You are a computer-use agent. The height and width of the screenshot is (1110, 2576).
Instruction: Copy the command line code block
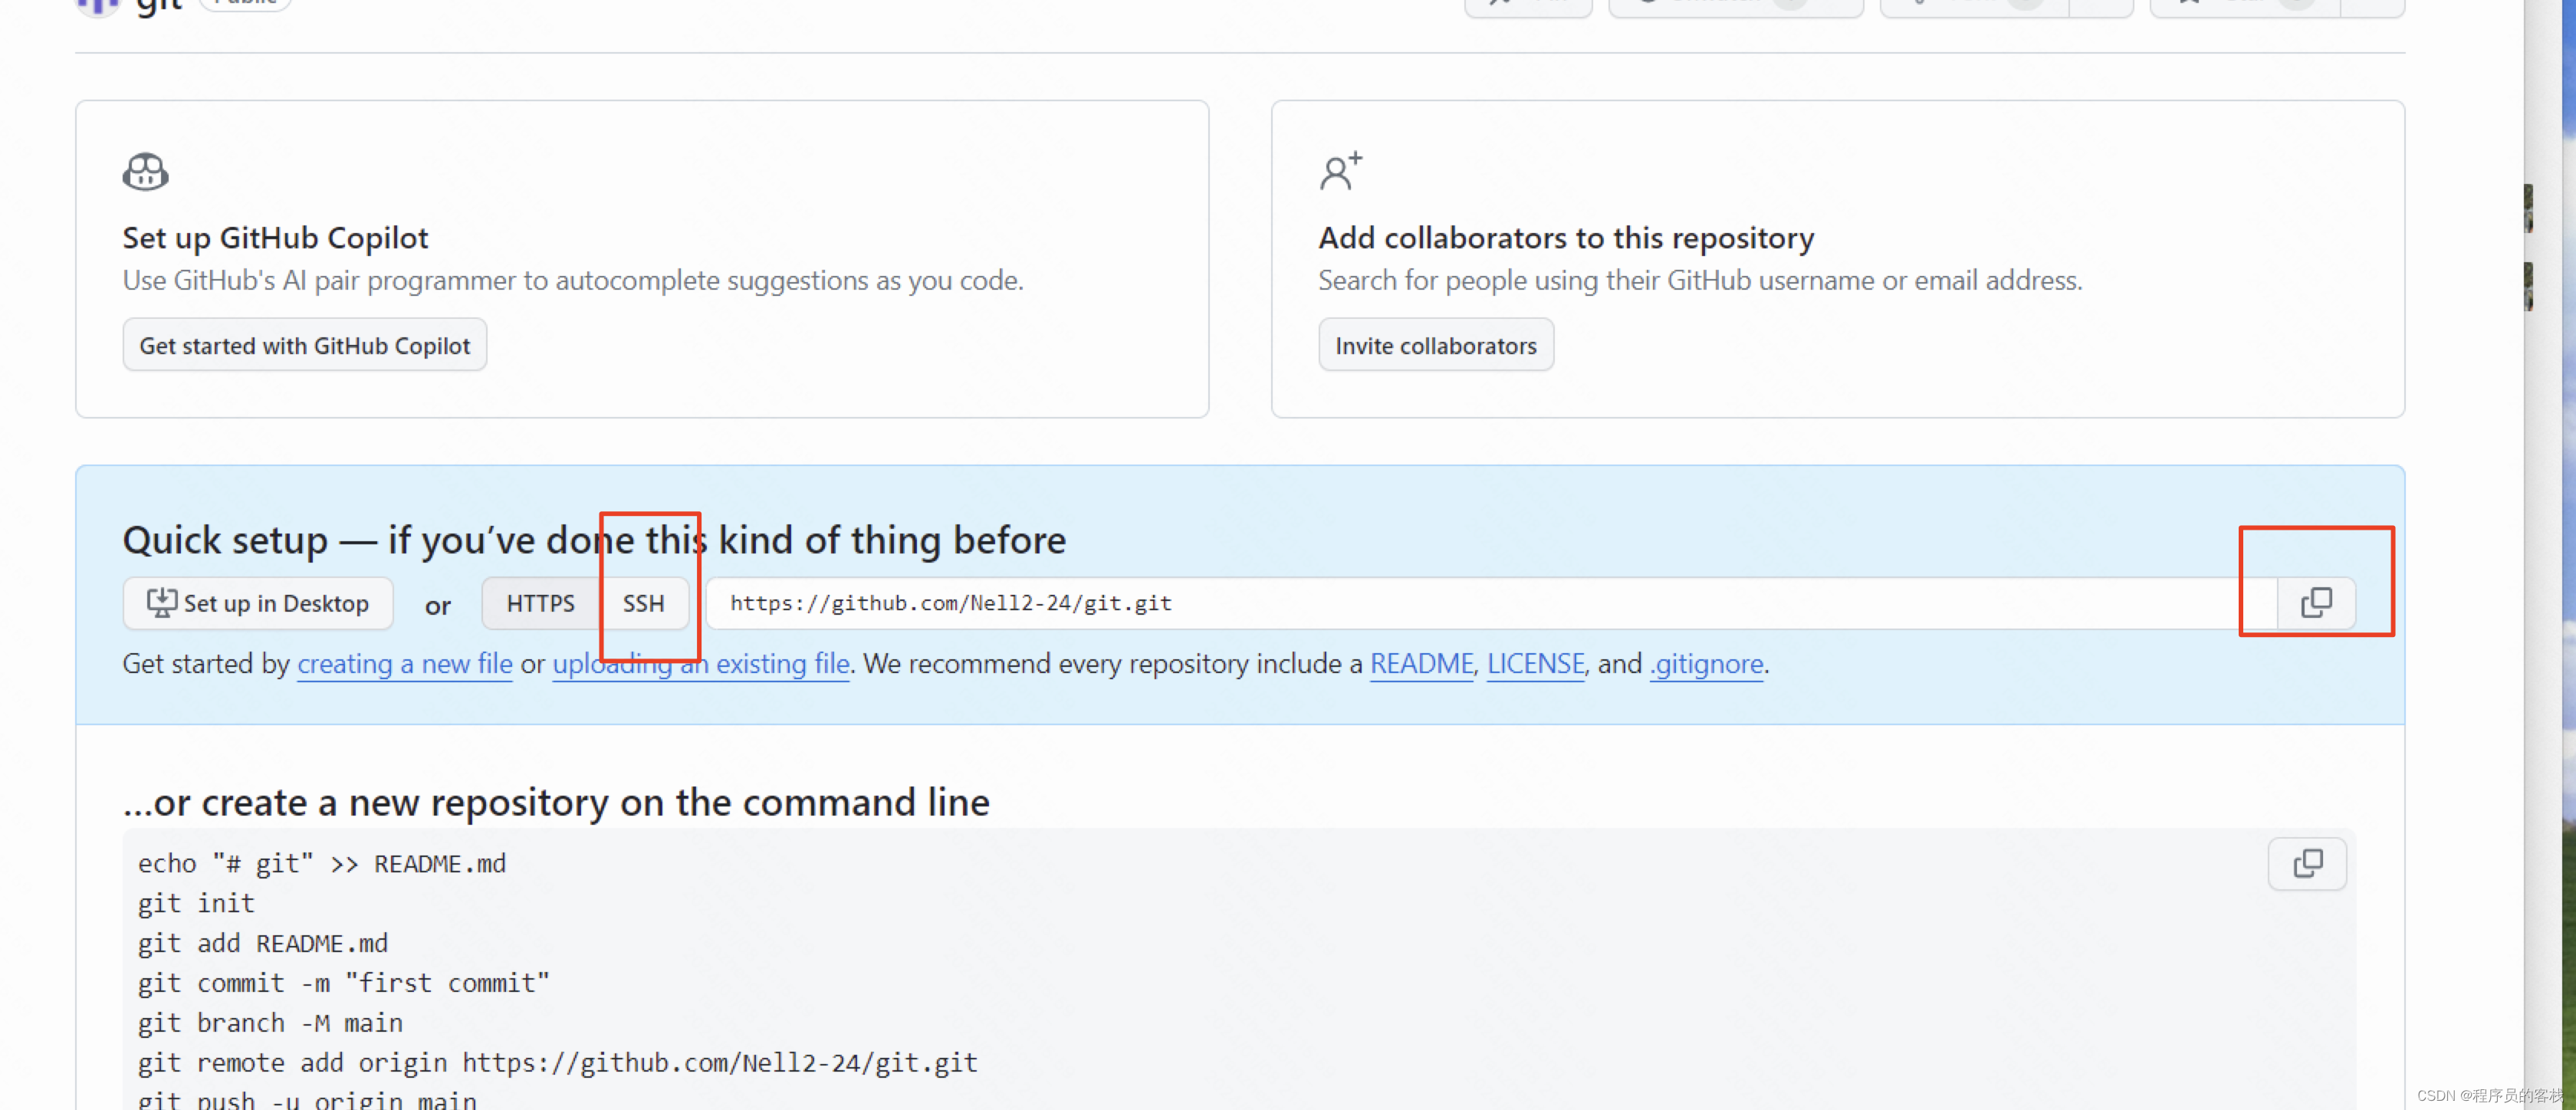coord(2306,863)
